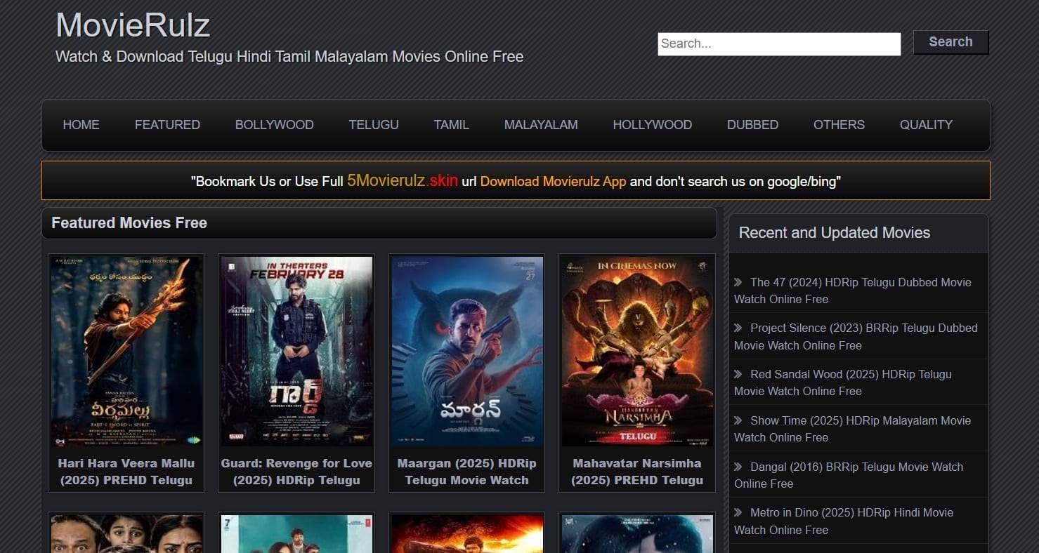
Task: Focus the Search input field
Action: point(779,44)
